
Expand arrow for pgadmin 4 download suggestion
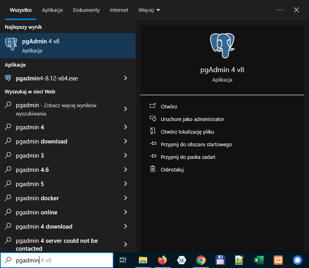[125, 226]
